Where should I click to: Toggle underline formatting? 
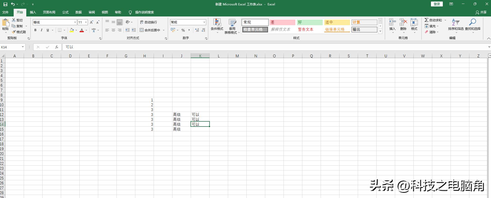(48, 30)
